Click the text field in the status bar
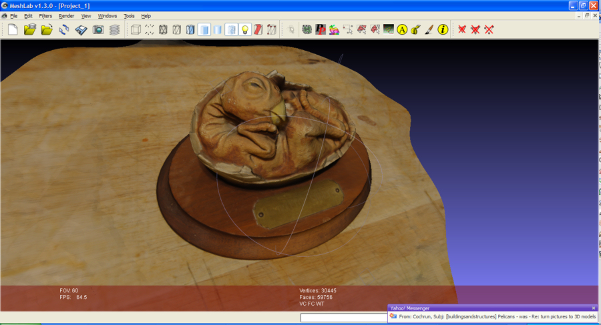Viewport: 601px width, 325px height. tap(343, 318)
